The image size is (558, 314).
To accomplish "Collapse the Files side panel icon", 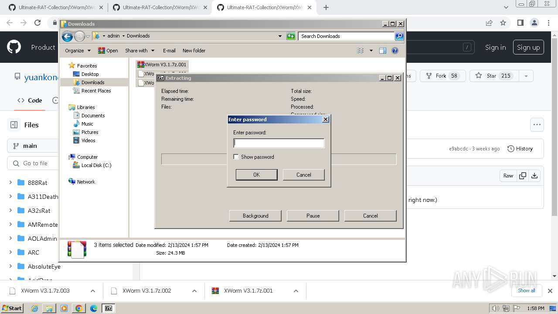I will point(14,125).
